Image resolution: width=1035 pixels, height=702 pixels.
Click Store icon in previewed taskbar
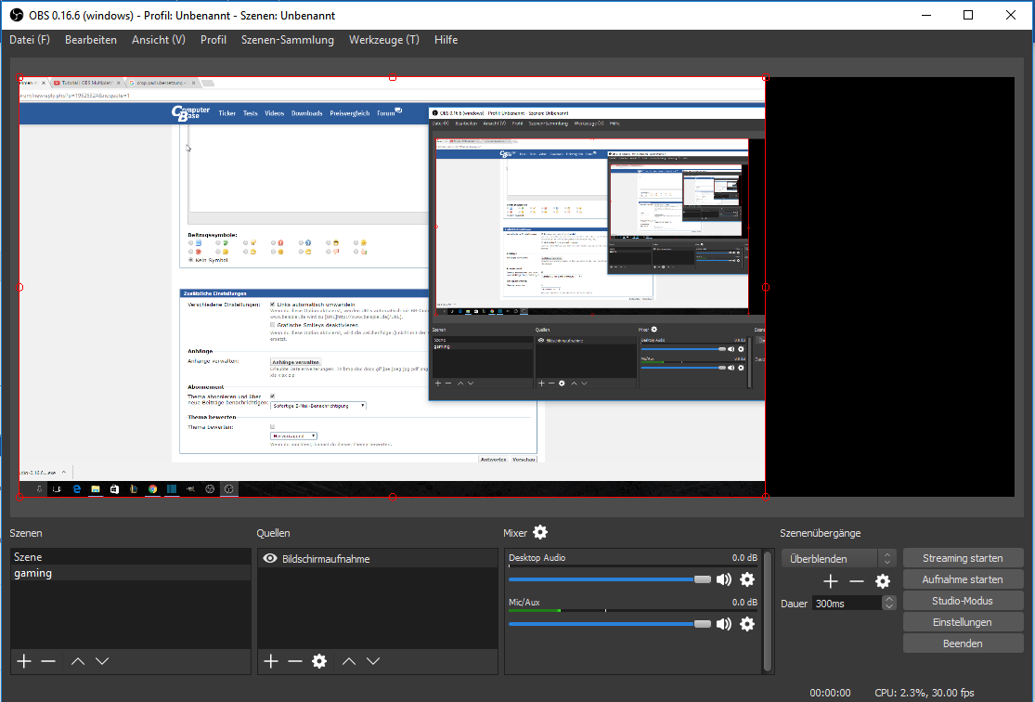[114, 488]
